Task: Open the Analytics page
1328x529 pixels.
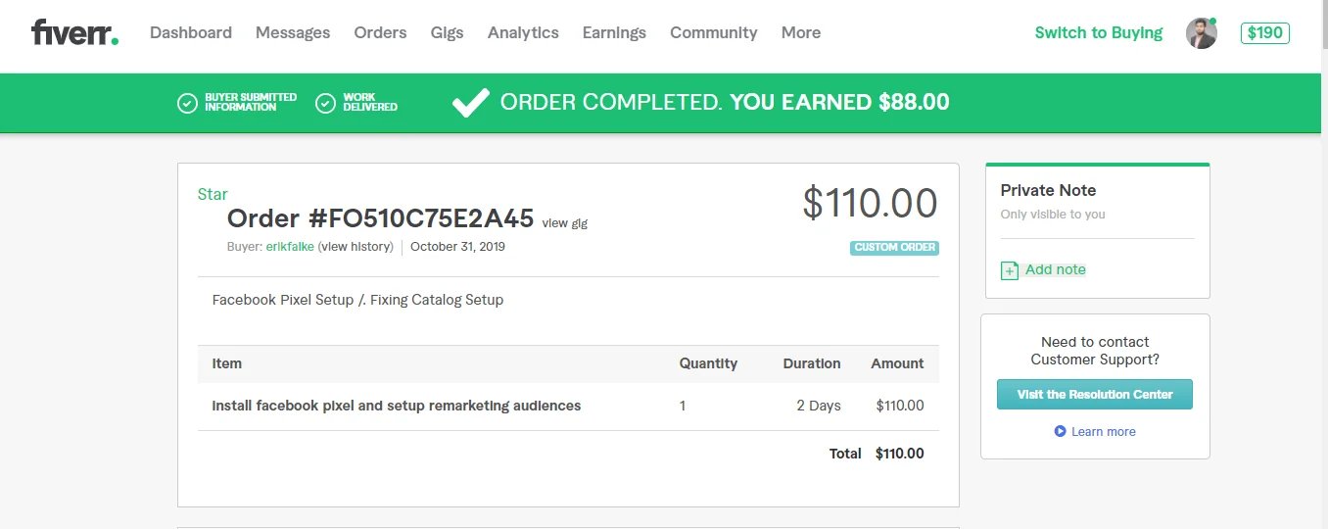Action: pos(523,33)
